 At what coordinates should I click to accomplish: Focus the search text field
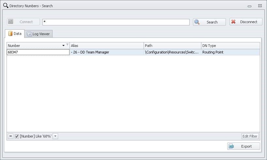pos(116,22)
